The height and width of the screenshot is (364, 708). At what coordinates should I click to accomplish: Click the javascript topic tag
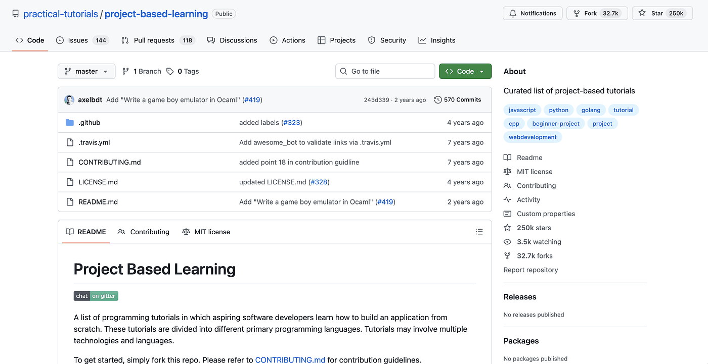(522, 110)
